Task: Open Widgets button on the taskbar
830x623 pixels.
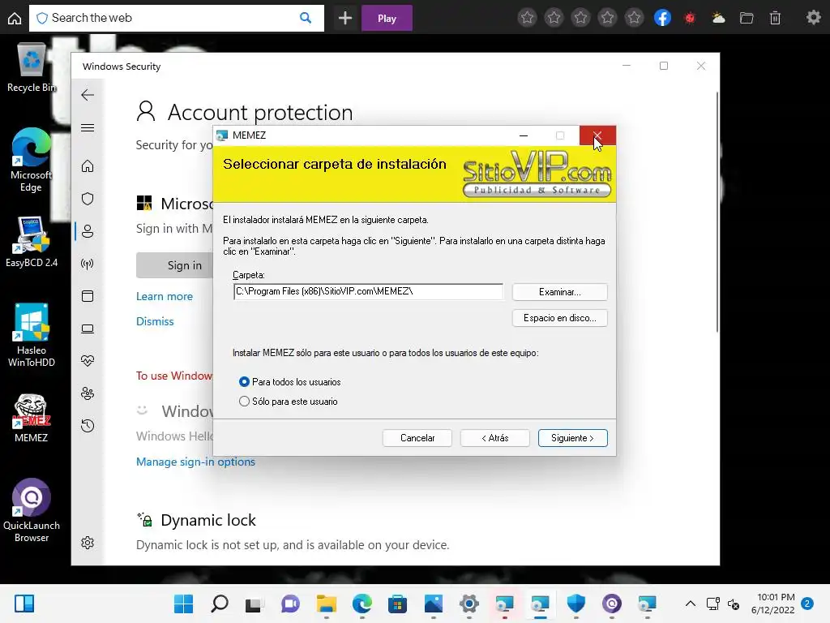Action: [24, 604]
